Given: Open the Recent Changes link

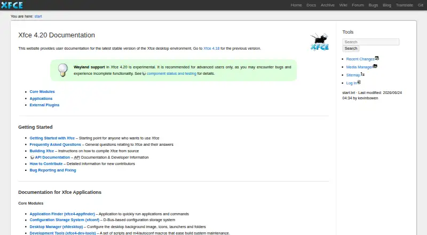Looking at the screenshot, I should pyautogui.click(x=360, y=59).
